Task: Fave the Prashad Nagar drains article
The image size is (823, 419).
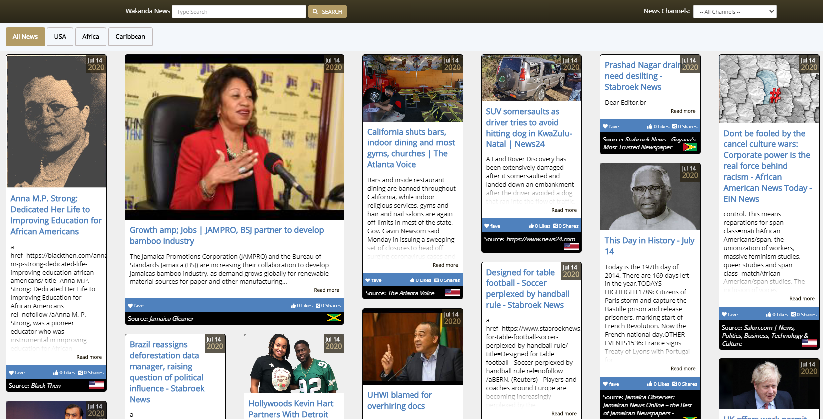Action: (x=611, y=127)
